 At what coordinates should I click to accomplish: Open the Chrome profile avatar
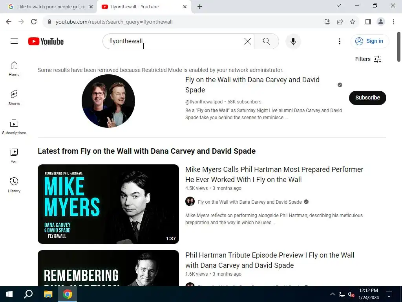(381, 22)
